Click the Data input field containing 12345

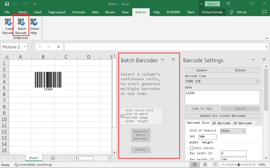point(222,97)
